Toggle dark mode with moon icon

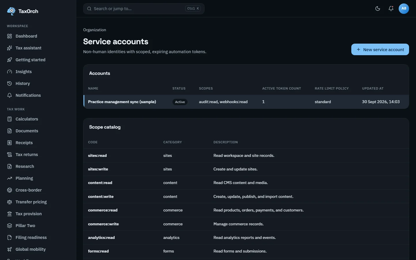tap(378, 9)
